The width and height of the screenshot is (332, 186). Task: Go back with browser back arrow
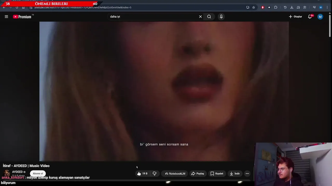[x=4, y=7]
